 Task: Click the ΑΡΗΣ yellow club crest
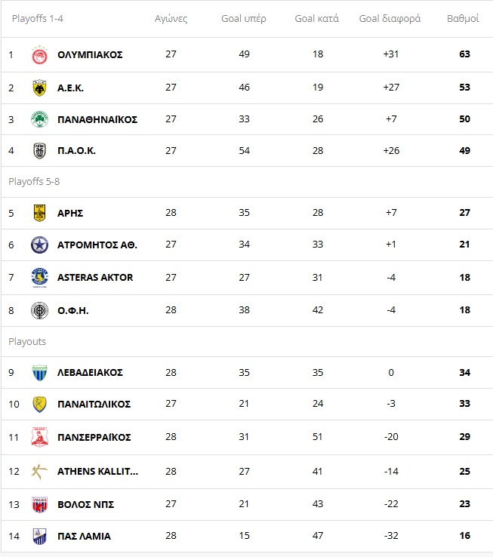39,213
